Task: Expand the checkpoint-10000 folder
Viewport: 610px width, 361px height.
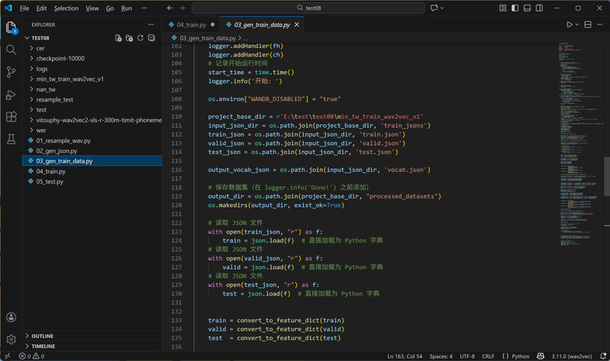Action: coord(61,59)
